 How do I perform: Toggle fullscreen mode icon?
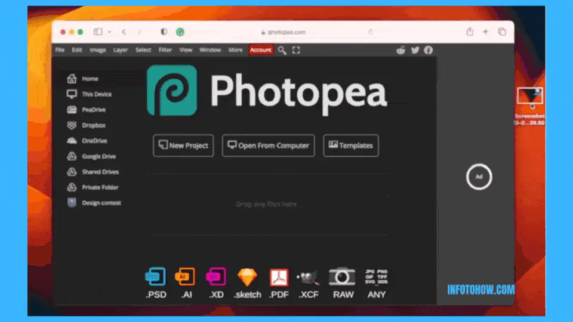[296, 50]
